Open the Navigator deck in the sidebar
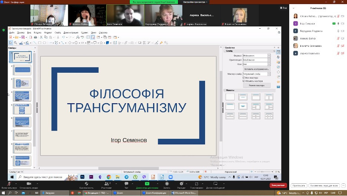 click(278, 67)
